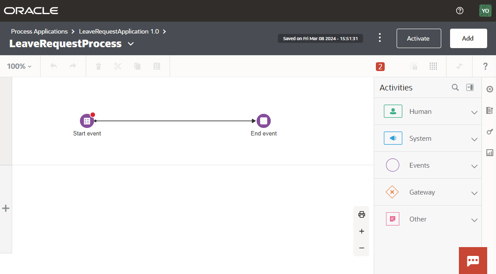The width and height of the screenshot is (496, 274).
Task: Click the Activate button
Action: coord(418,38)
